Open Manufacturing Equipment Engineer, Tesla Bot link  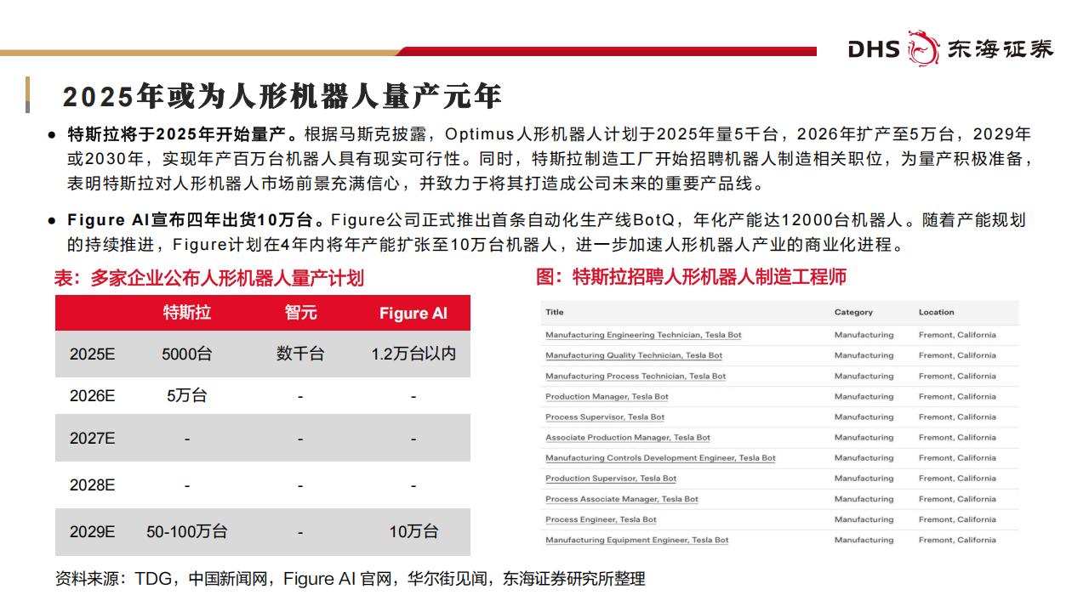tap(637, 540)
